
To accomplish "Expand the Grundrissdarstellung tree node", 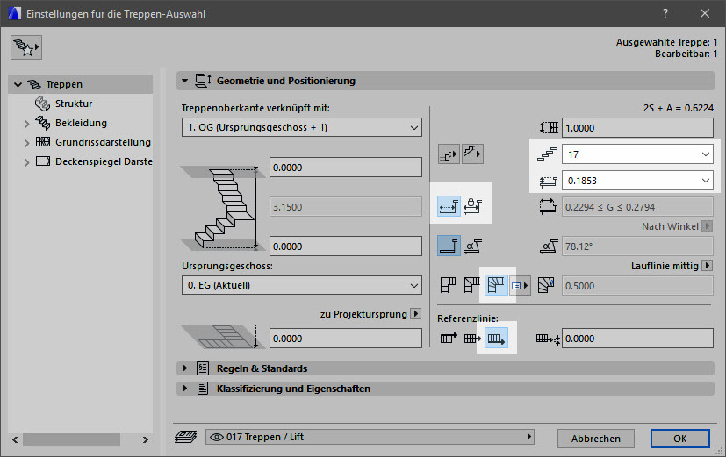I will pyautogui.click(x=26, y=143).
